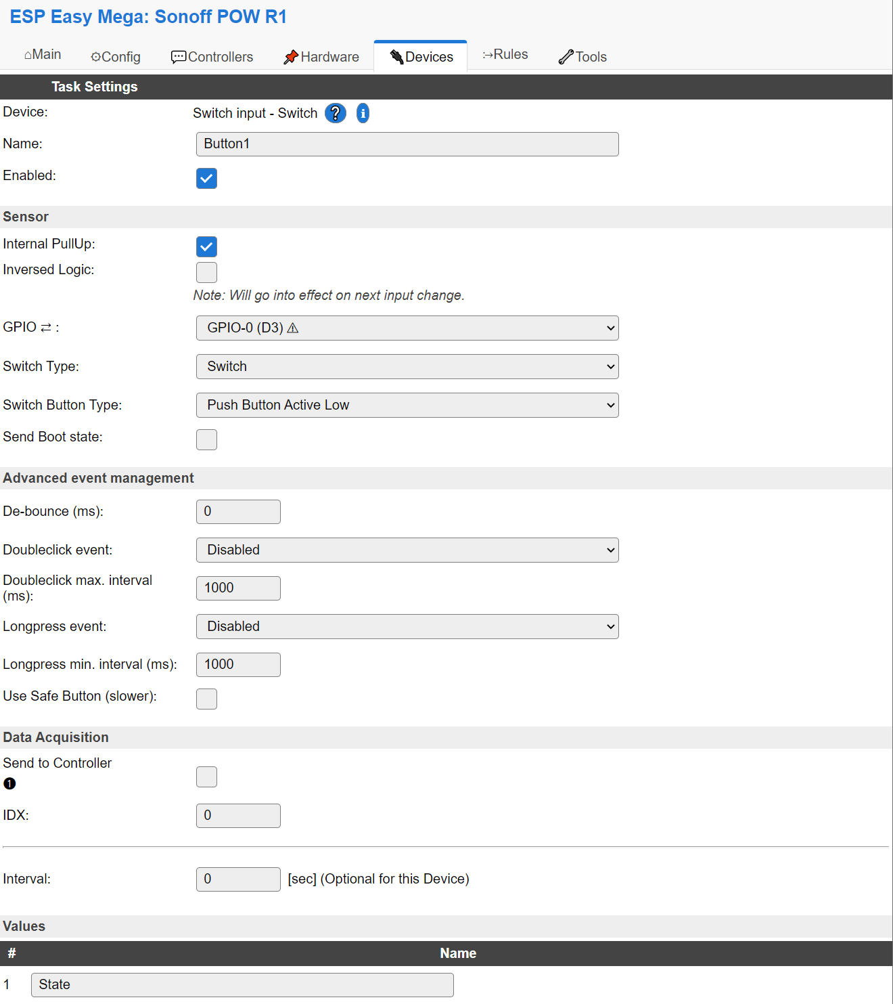Open the Tools tab
The height and width of the screenshot is (1004, 893).
pos(582,57)
